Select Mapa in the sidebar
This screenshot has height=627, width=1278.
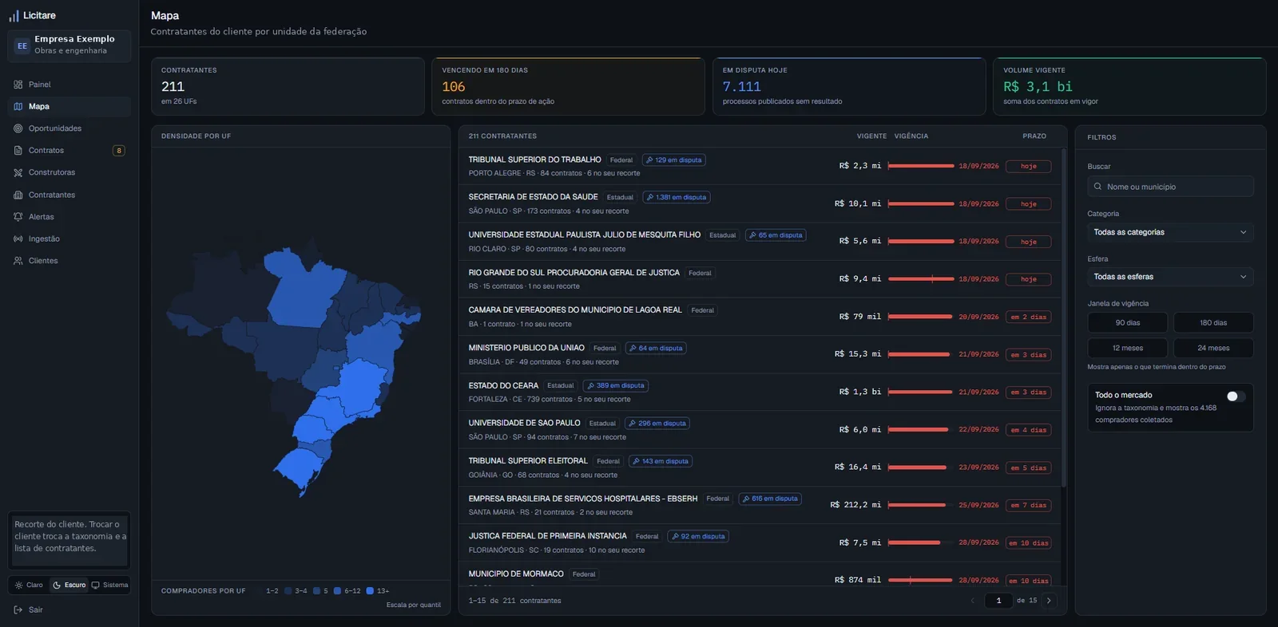pyautogui.click(x=69, y=106)
